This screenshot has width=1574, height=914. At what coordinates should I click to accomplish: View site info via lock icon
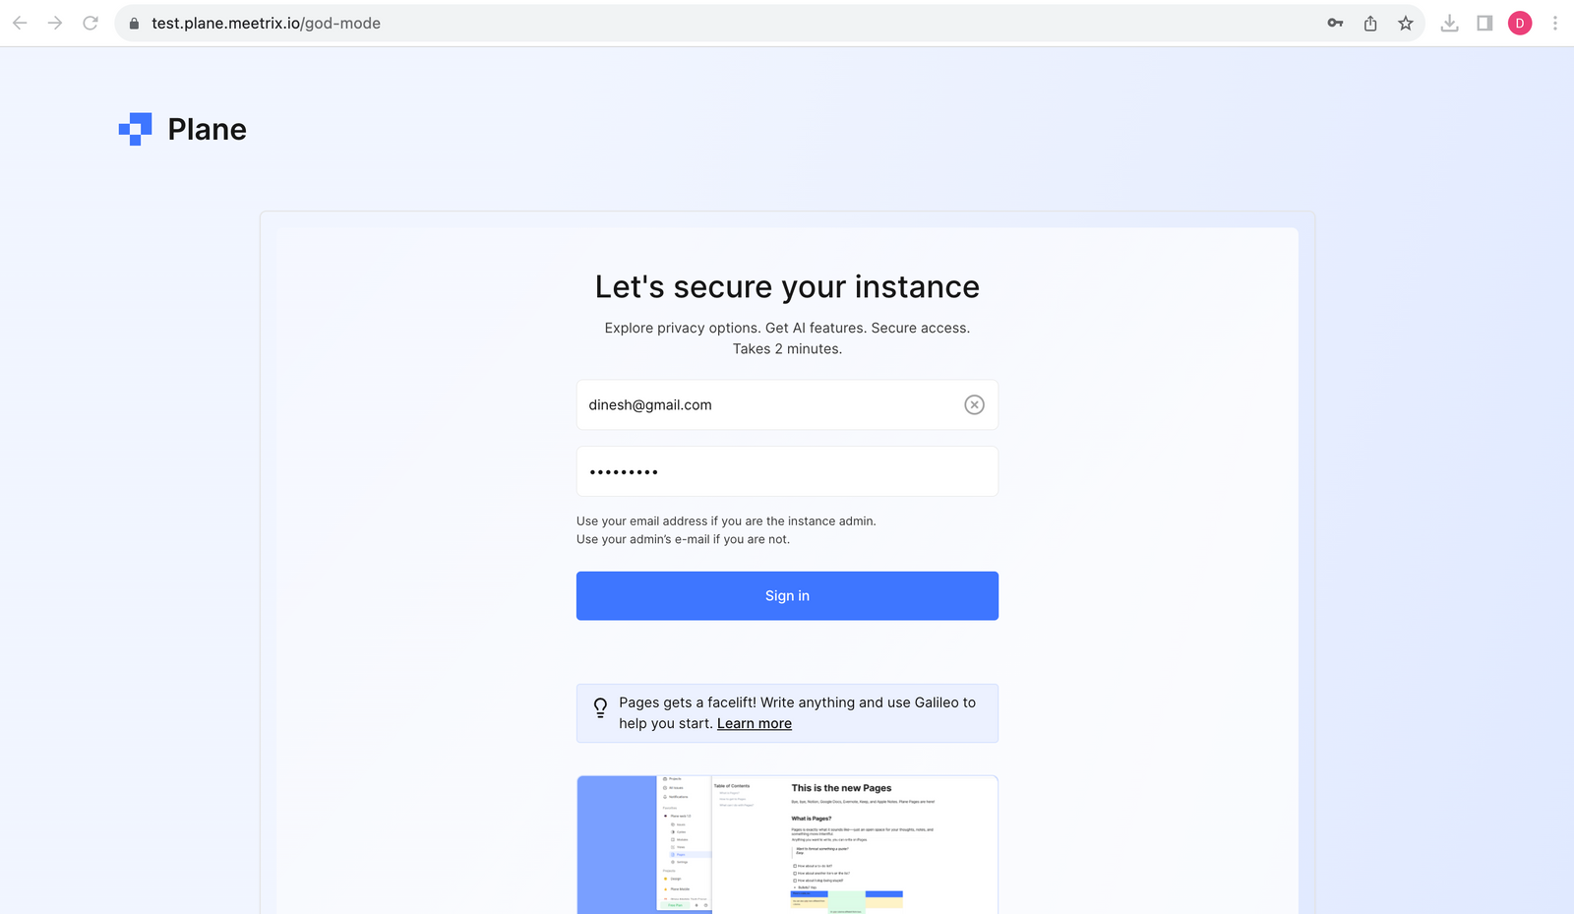point(135,24)
